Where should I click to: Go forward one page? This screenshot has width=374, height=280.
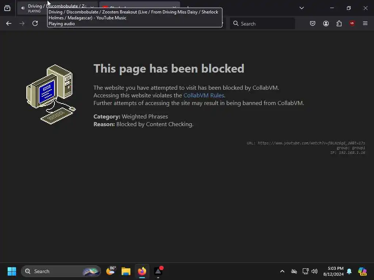pyautogui.click(x=22, y=24)
